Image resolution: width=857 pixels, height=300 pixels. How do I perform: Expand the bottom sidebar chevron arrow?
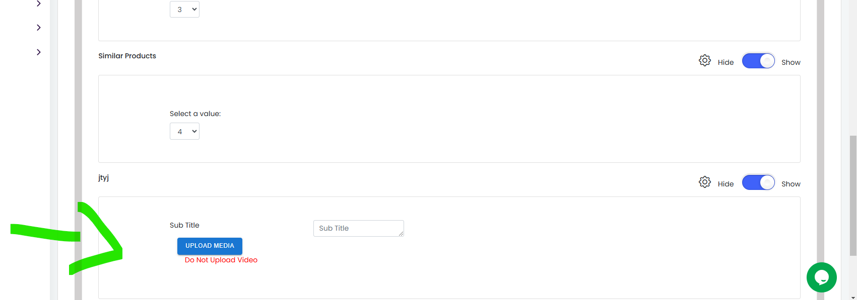click(39, 52)
